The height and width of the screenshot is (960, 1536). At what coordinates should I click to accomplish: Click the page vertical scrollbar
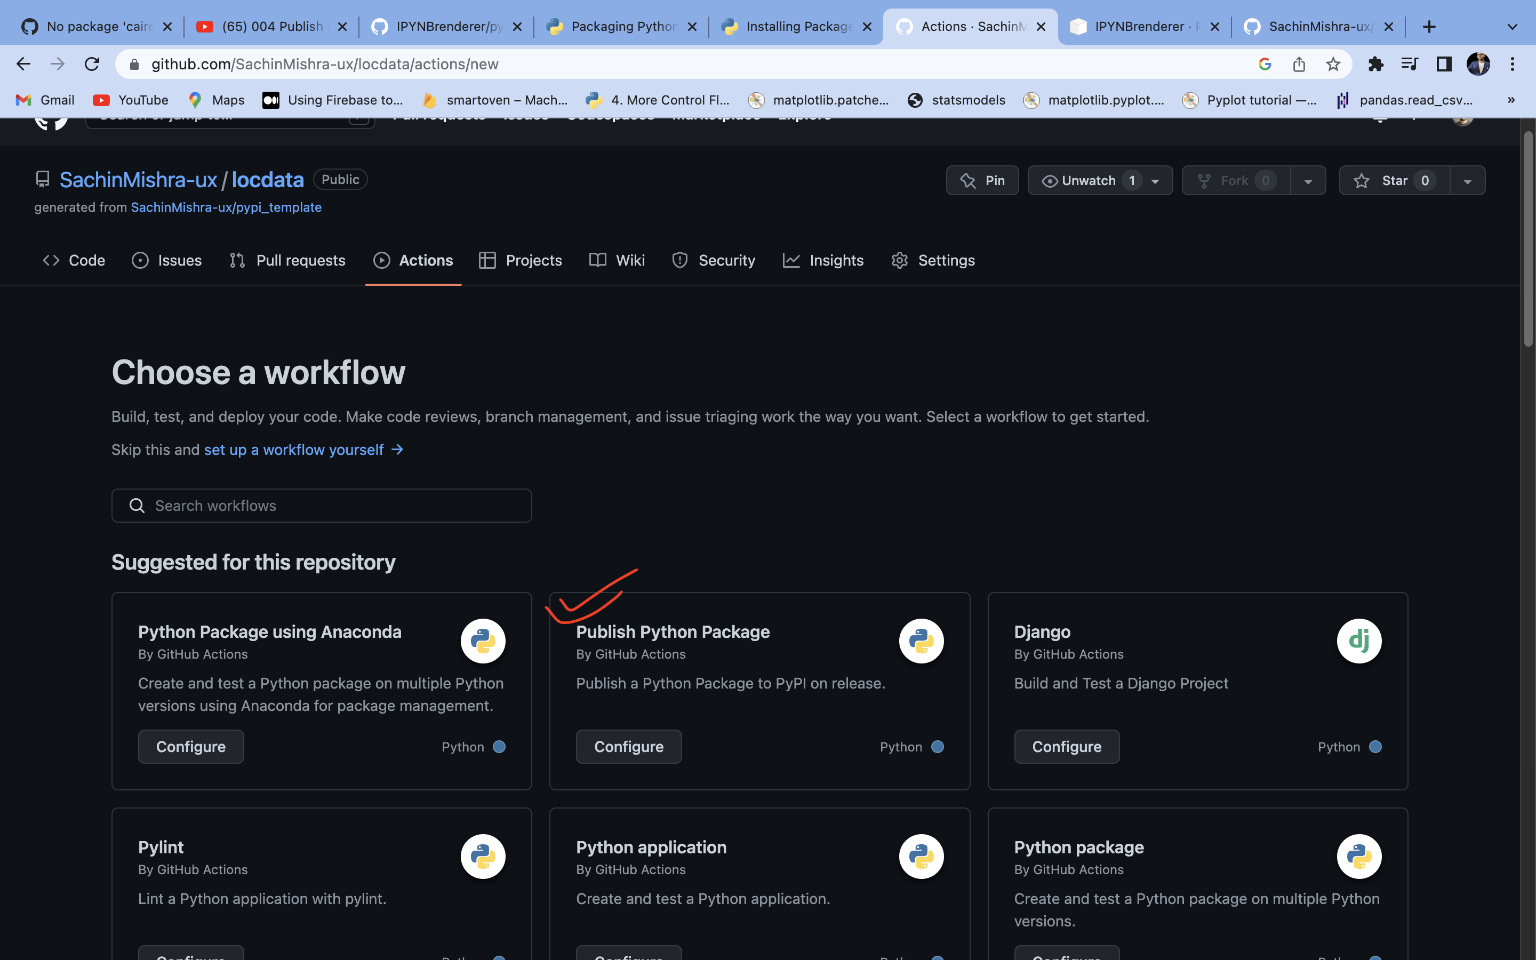tap(1528, 239)
